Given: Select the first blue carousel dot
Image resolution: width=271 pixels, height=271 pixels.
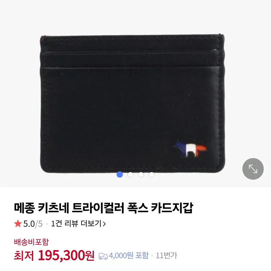Looking at the screenshot, I should 120,175.
